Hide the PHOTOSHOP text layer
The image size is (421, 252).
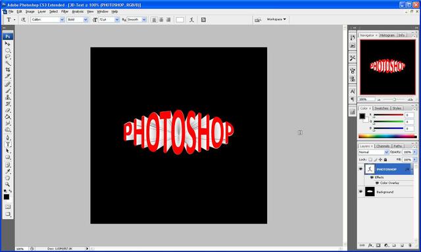pyautogui.click(x=360, y=169)
